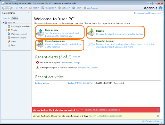Click Buy now in the yellow cloud banner
The image size is (165, 125).
point(92,116)
